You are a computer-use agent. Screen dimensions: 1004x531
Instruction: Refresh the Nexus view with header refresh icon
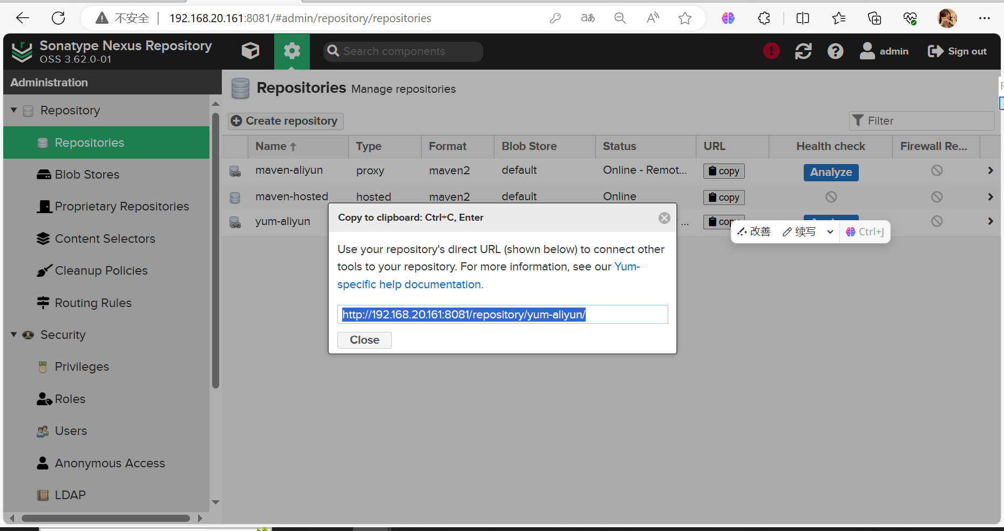(803, 51)
